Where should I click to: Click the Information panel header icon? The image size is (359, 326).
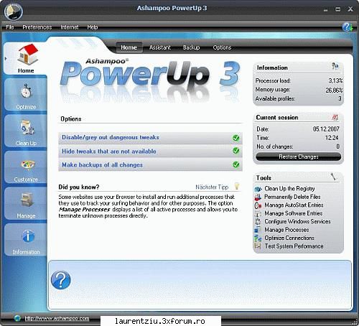pyautogui.click(x=335, y=66)
